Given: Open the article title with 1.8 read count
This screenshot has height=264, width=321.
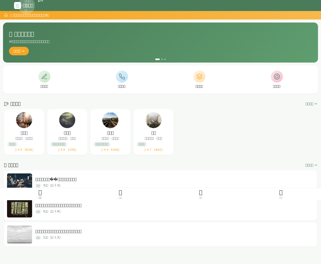Looking at the screenshot, I should pyautogui.click(x=58, y=205).
